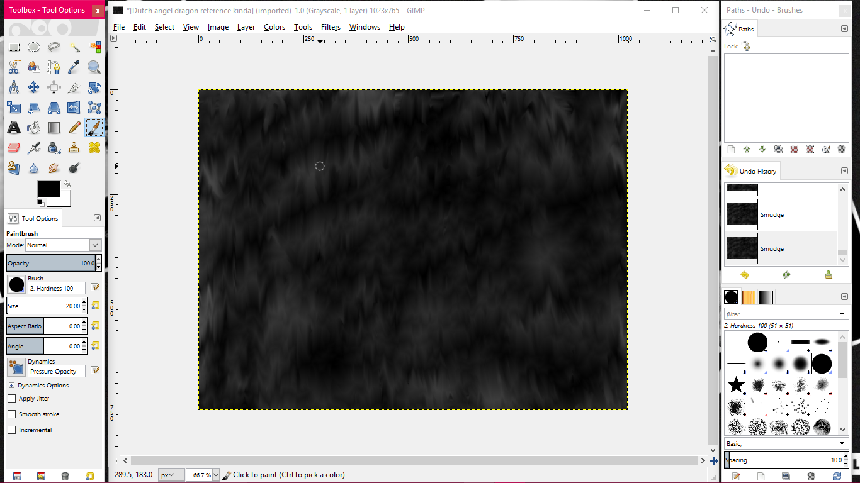Toggle link next to Size field
Screen dimensions: 860x483
coord(95,306)
